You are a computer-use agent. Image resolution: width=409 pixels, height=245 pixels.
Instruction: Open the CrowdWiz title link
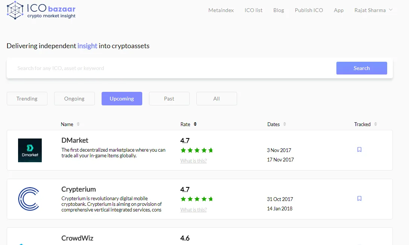pyautogui.click(x=77, y=238)
